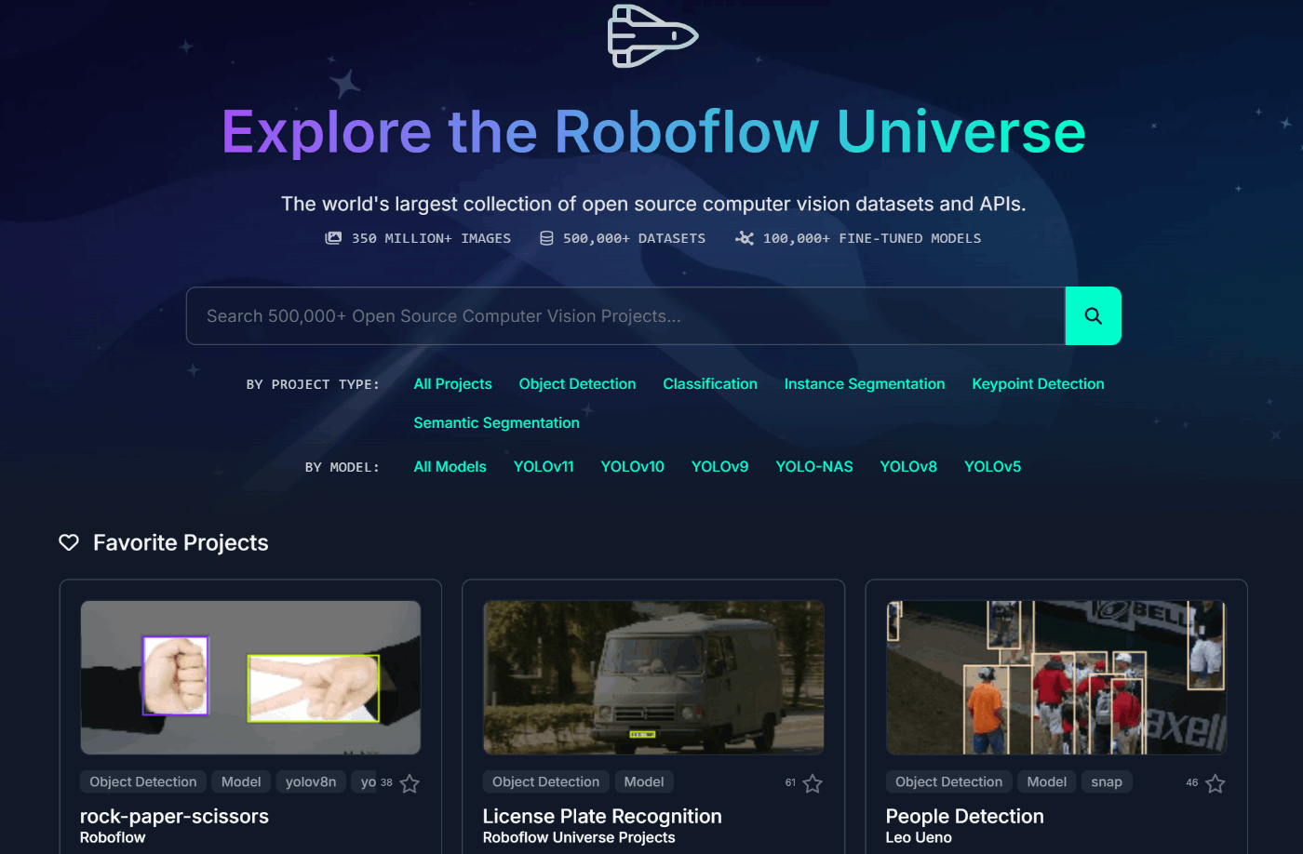Click the teal search magnifier button
Image resolution: width=1303 pixels, height=854 pixels.
pos(1093,316)
